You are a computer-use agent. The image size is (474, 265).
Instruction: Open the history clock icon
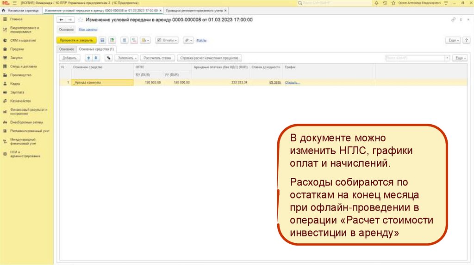pyautogui.click(x=385, y=3)
